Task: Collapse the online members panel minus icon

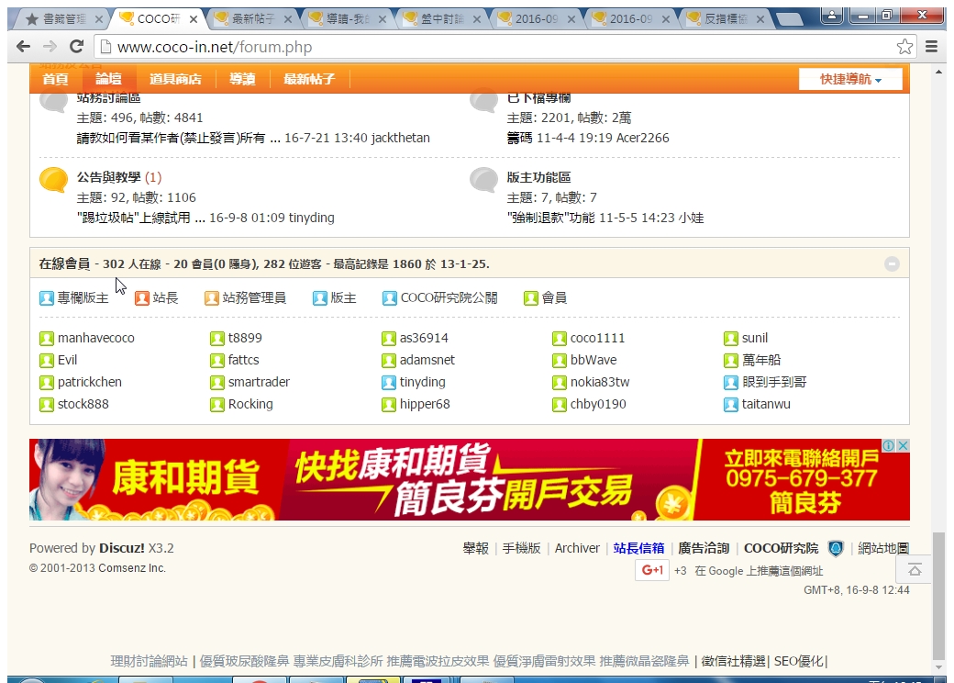Action: [892, 263]
